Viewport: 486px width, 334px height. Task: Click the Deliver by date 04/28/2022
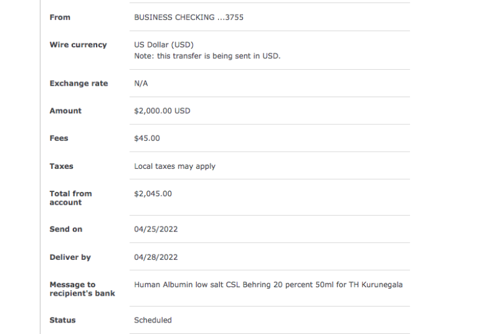[x=156, y=257]
